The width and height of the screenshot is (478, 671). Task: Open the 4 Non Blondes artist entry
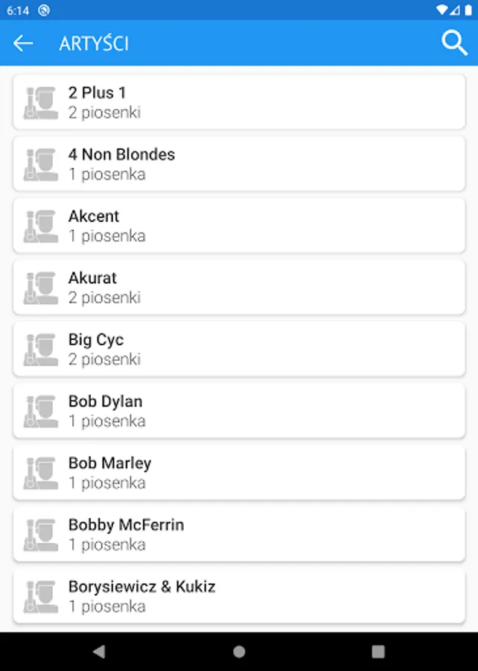pos(239,164)
